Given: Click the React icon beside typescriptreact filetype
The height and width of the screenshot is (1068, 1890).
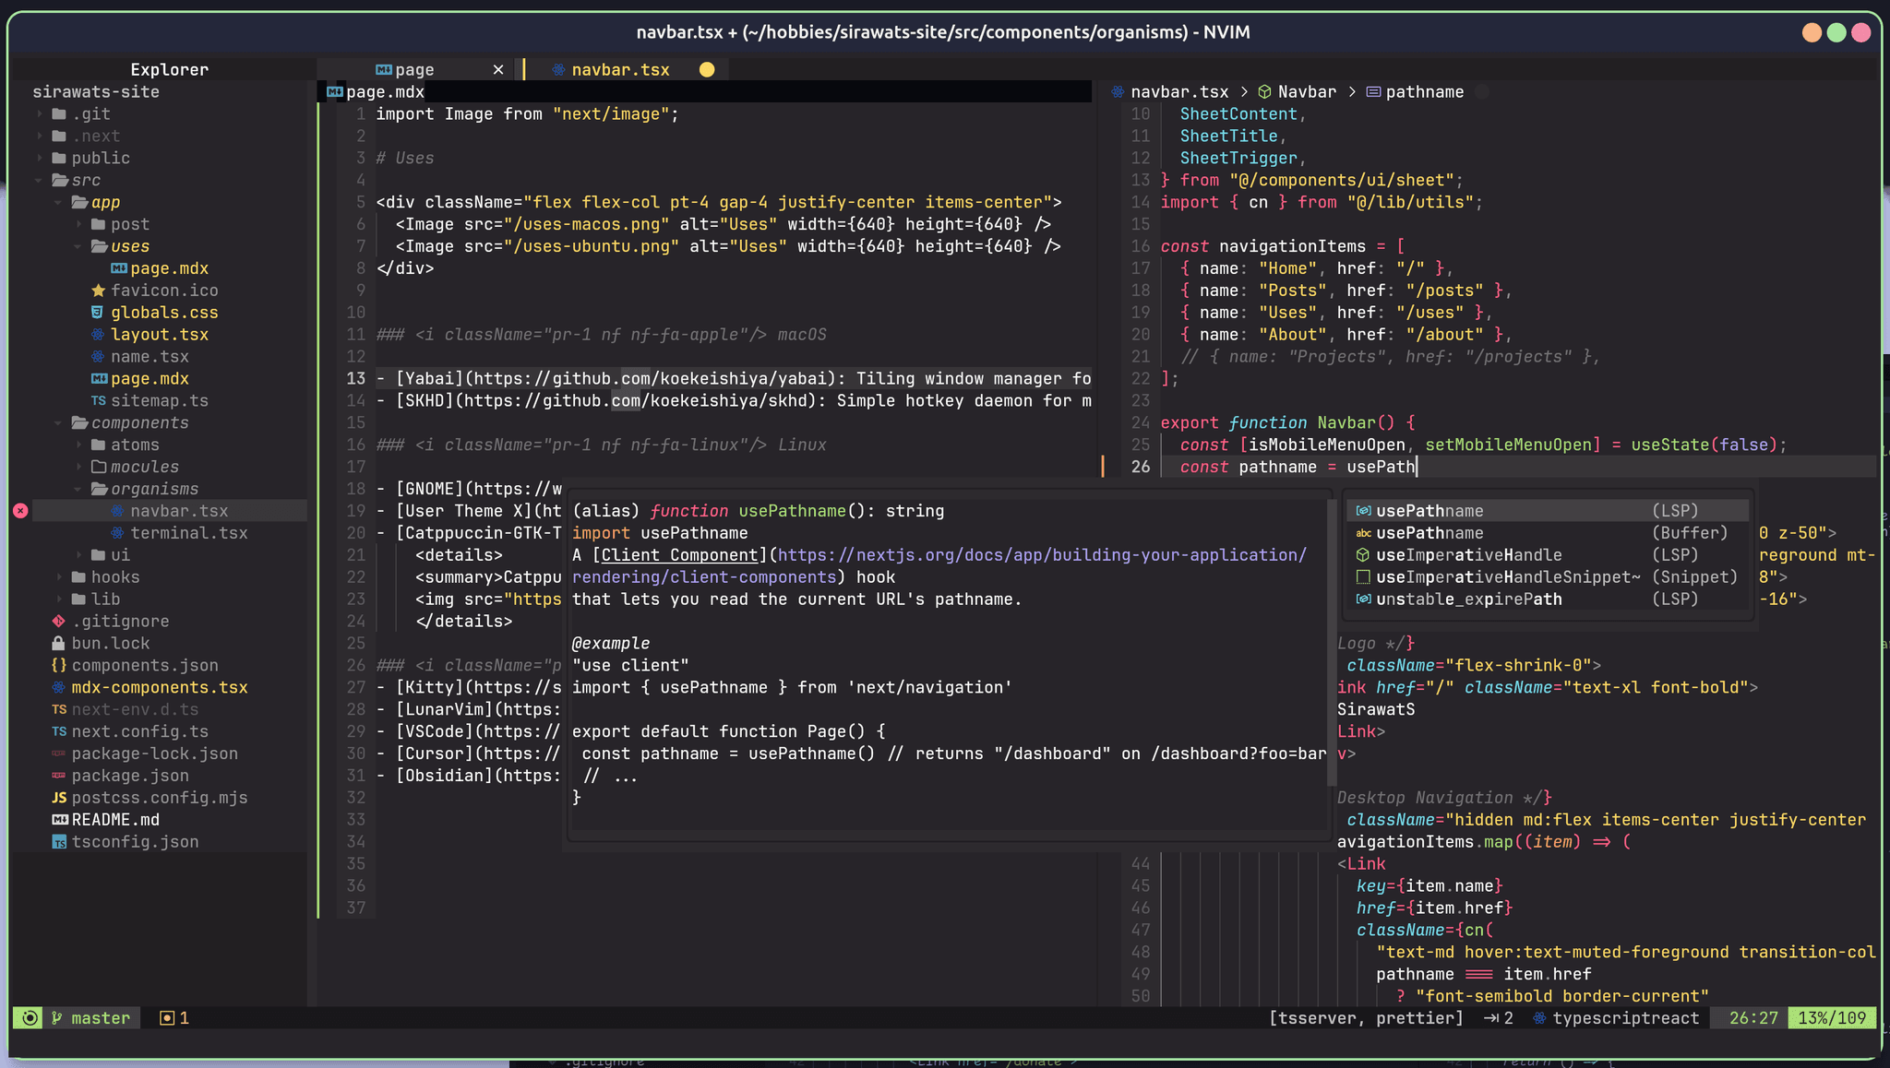Looking at the screenshot, I should (x=1539, y=1018).
